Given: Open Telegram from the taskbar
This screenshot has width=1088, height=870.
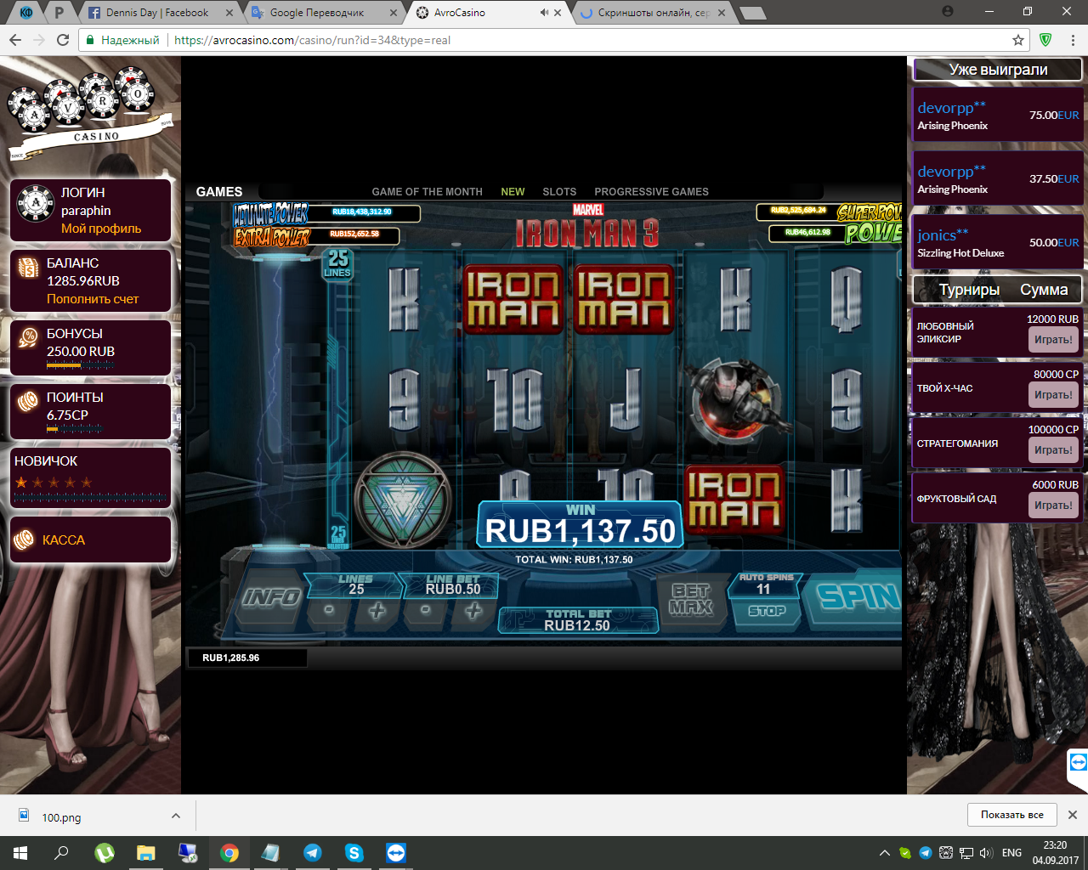Looking at the screenshot, I should tap(313, 853).
